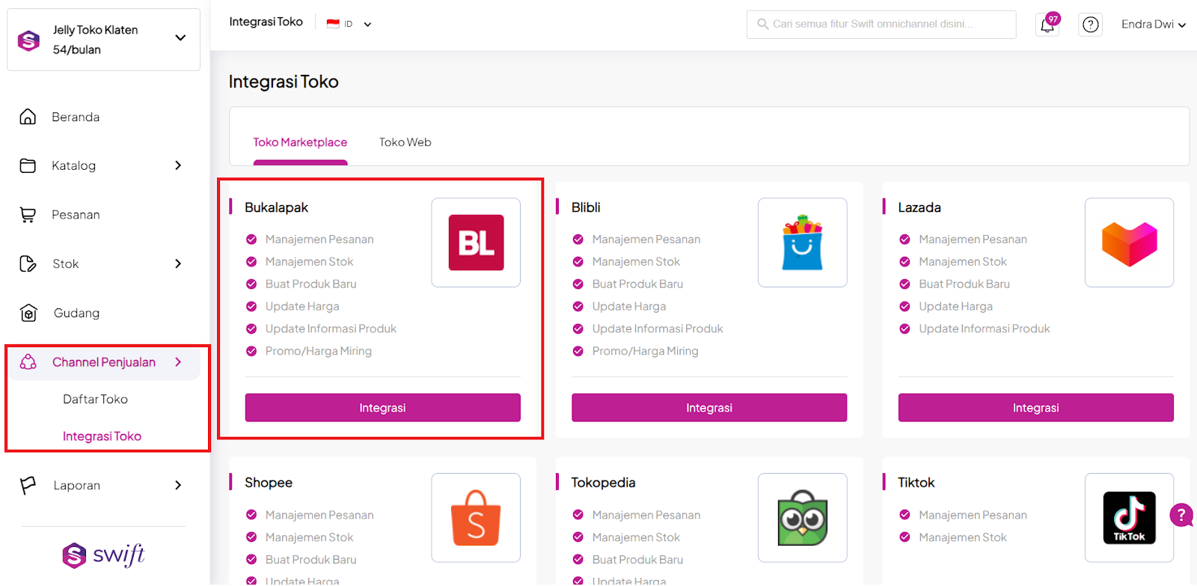The width and height of the screenshot is (1197, 586).
Task: Click the Stok tag icon
Action: (x=28, y=263)
